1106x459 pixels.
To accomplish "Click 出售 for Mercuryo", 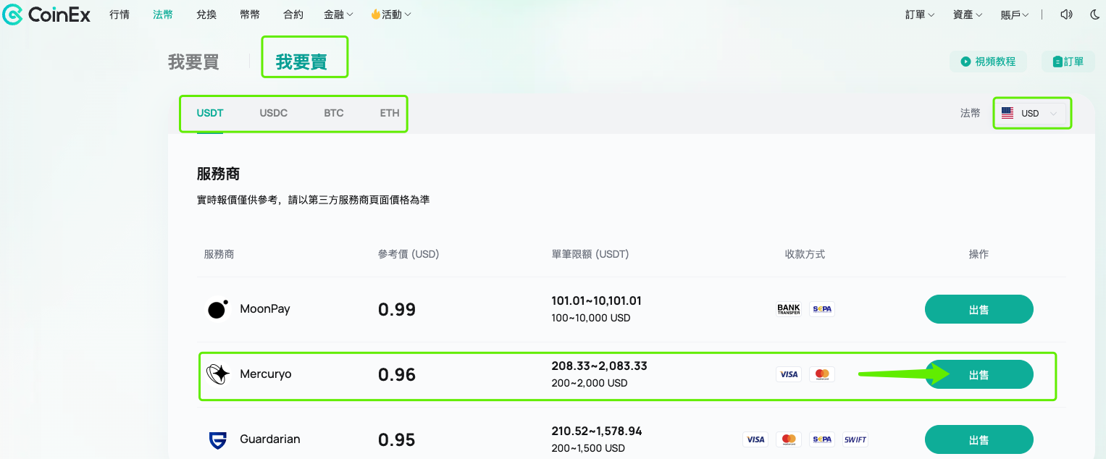I will (x=979, y=374).
